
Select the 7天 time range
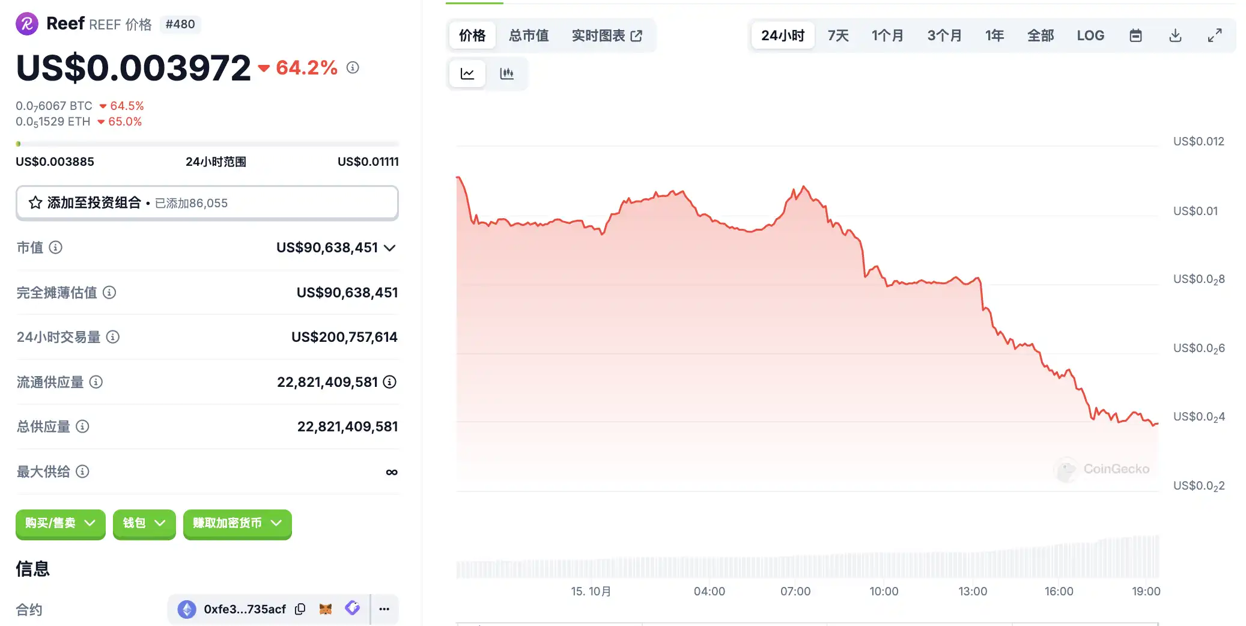click(x=838, y=36)
